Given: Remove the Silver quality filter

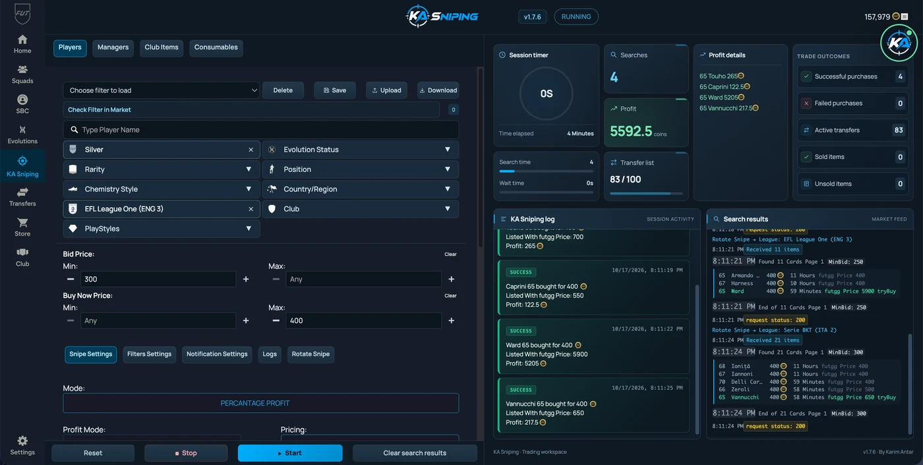Looking at the screenshot, I should pos(251,150).
